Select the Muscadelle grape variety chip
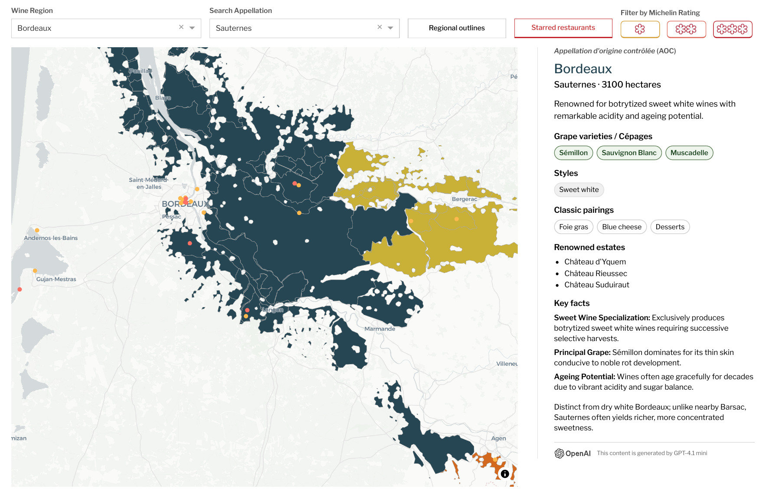The width and height of the screenshot is (766, 498). click(x=689, y=153)
